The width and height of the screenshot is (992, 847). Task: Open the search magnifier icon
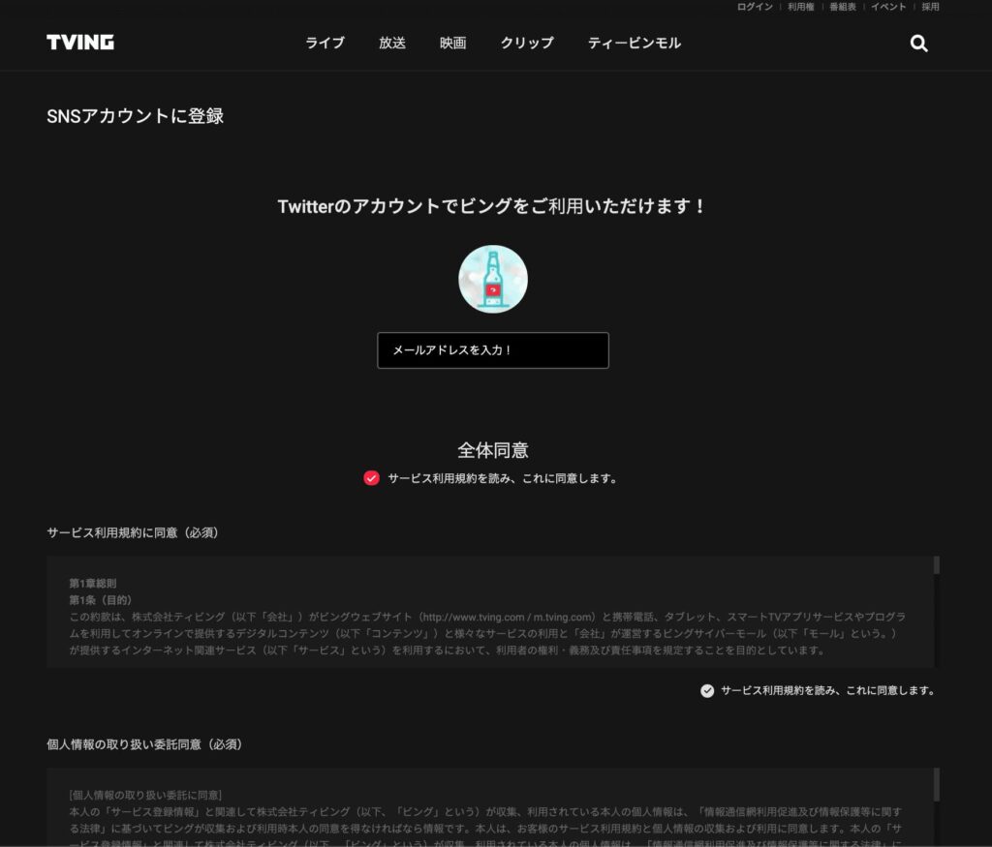918,43
